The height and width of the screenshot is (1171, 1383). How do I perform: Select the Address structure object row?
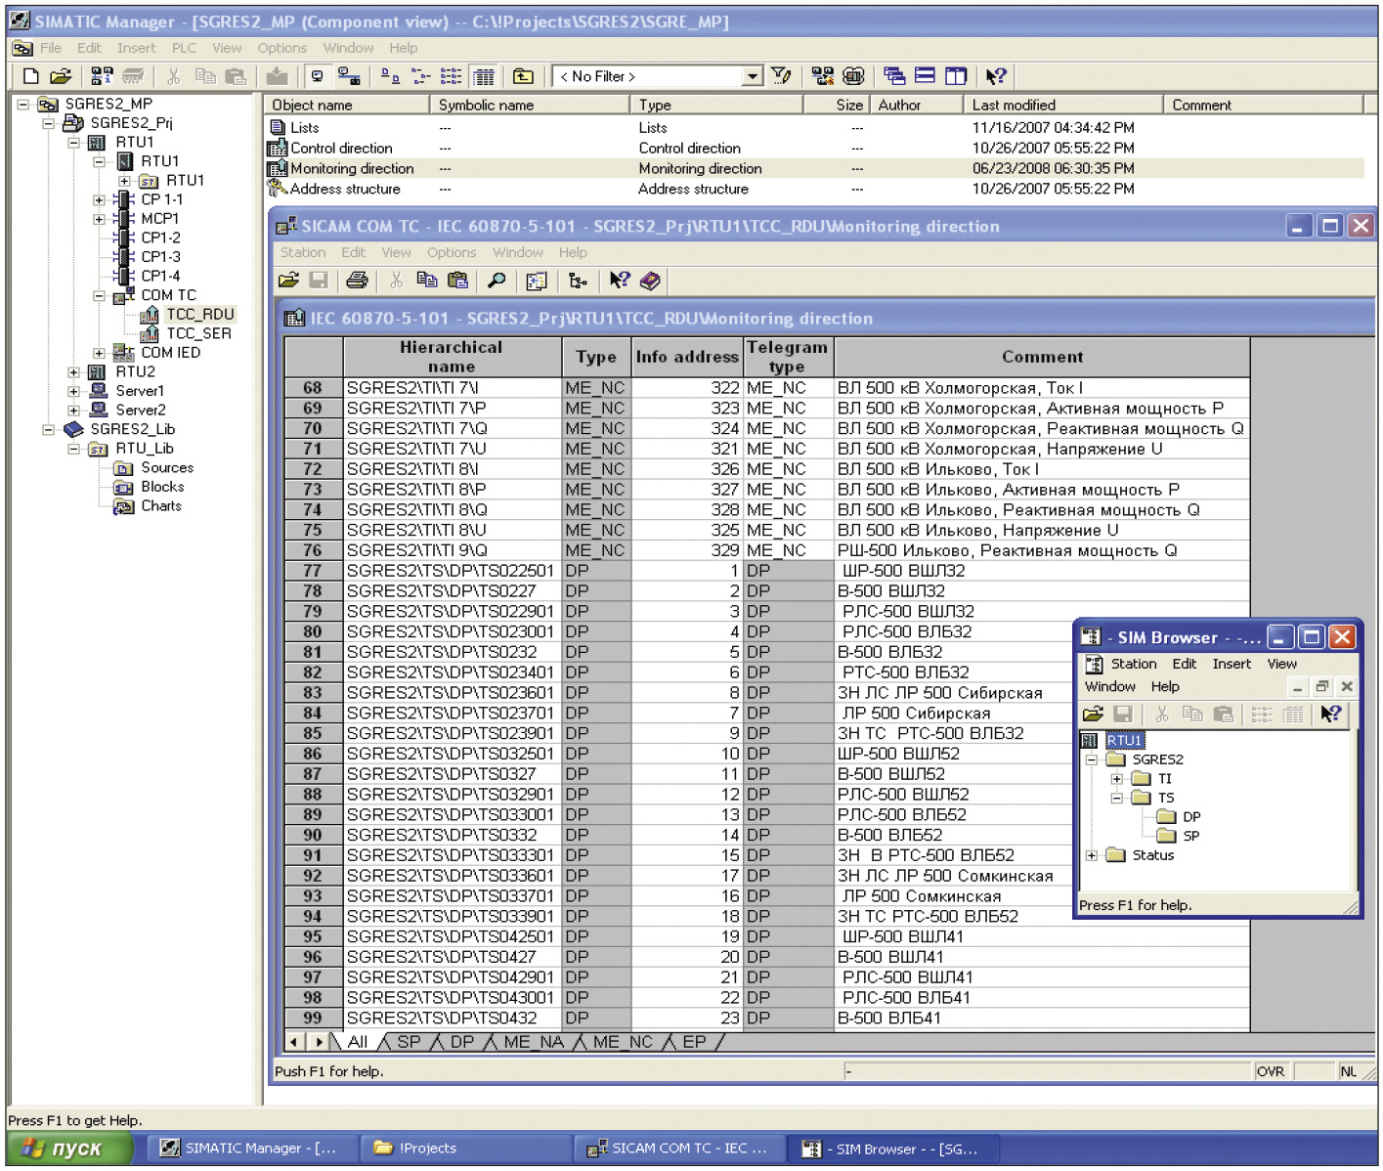tap(815, 189)
